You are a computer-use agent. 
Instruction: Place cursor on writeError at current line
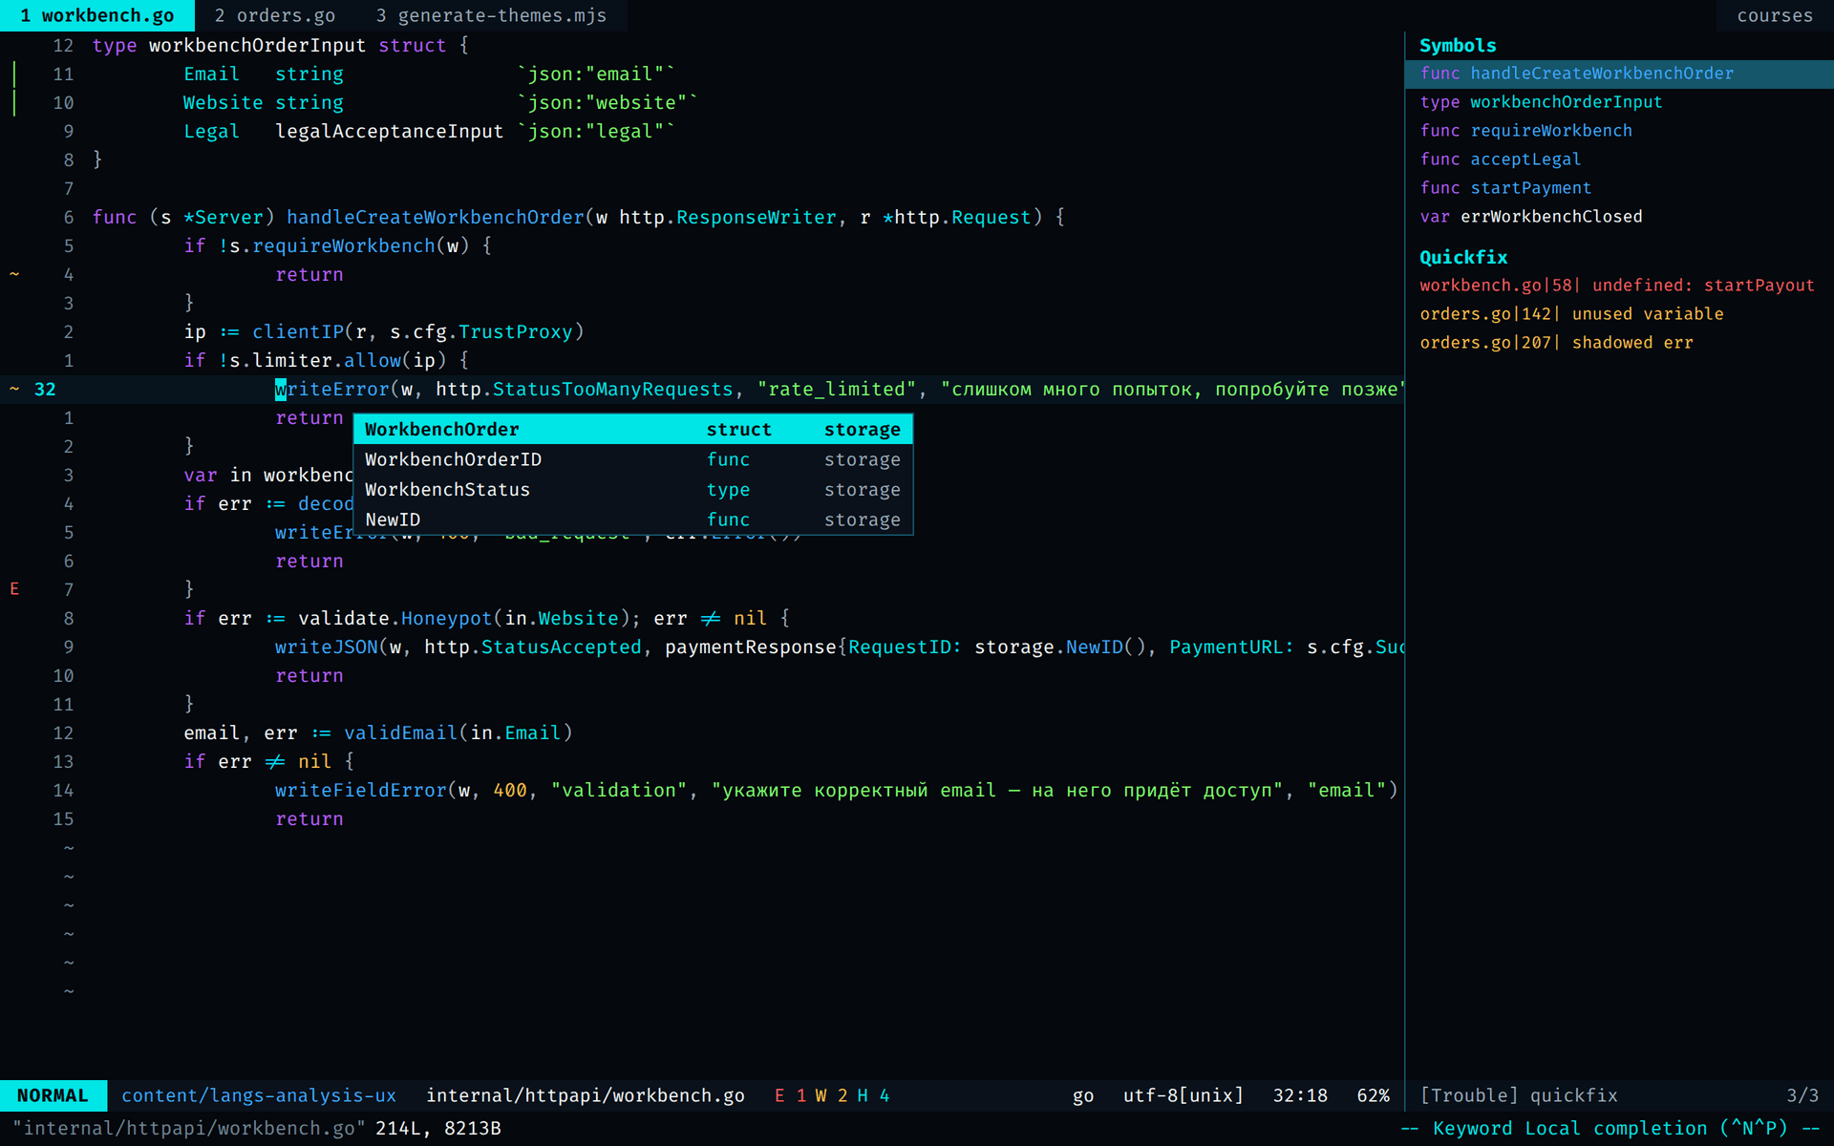point(332,389)
